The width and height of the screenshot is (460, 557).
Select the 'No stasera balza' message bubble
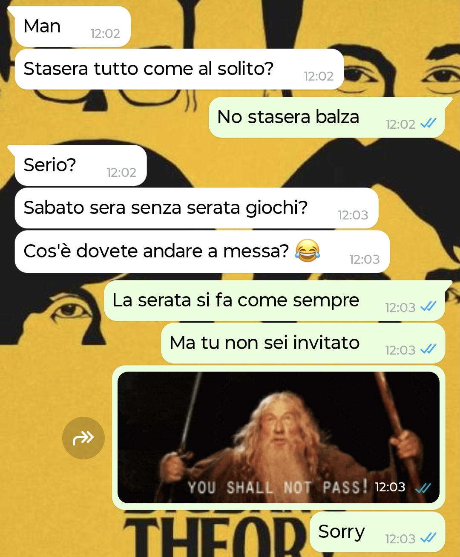coord(327,117)
